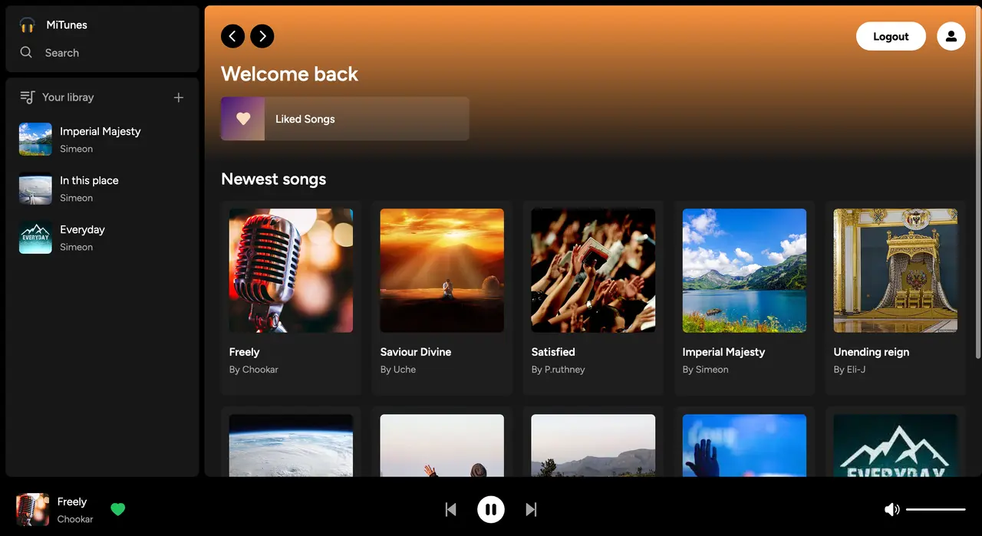982x536 pixels.
Task: Click the Saviour Divine sunset cover art
Action: click(x=442, y=271)
